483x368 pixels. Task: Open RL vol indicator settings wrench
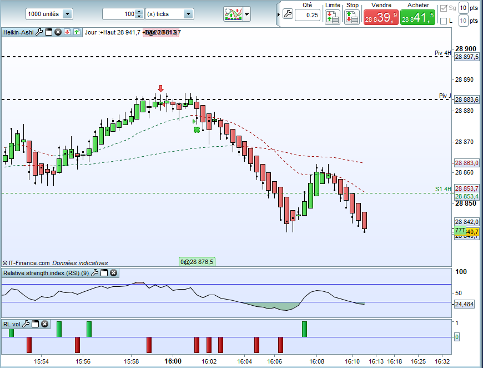click(x=26, y=324)
